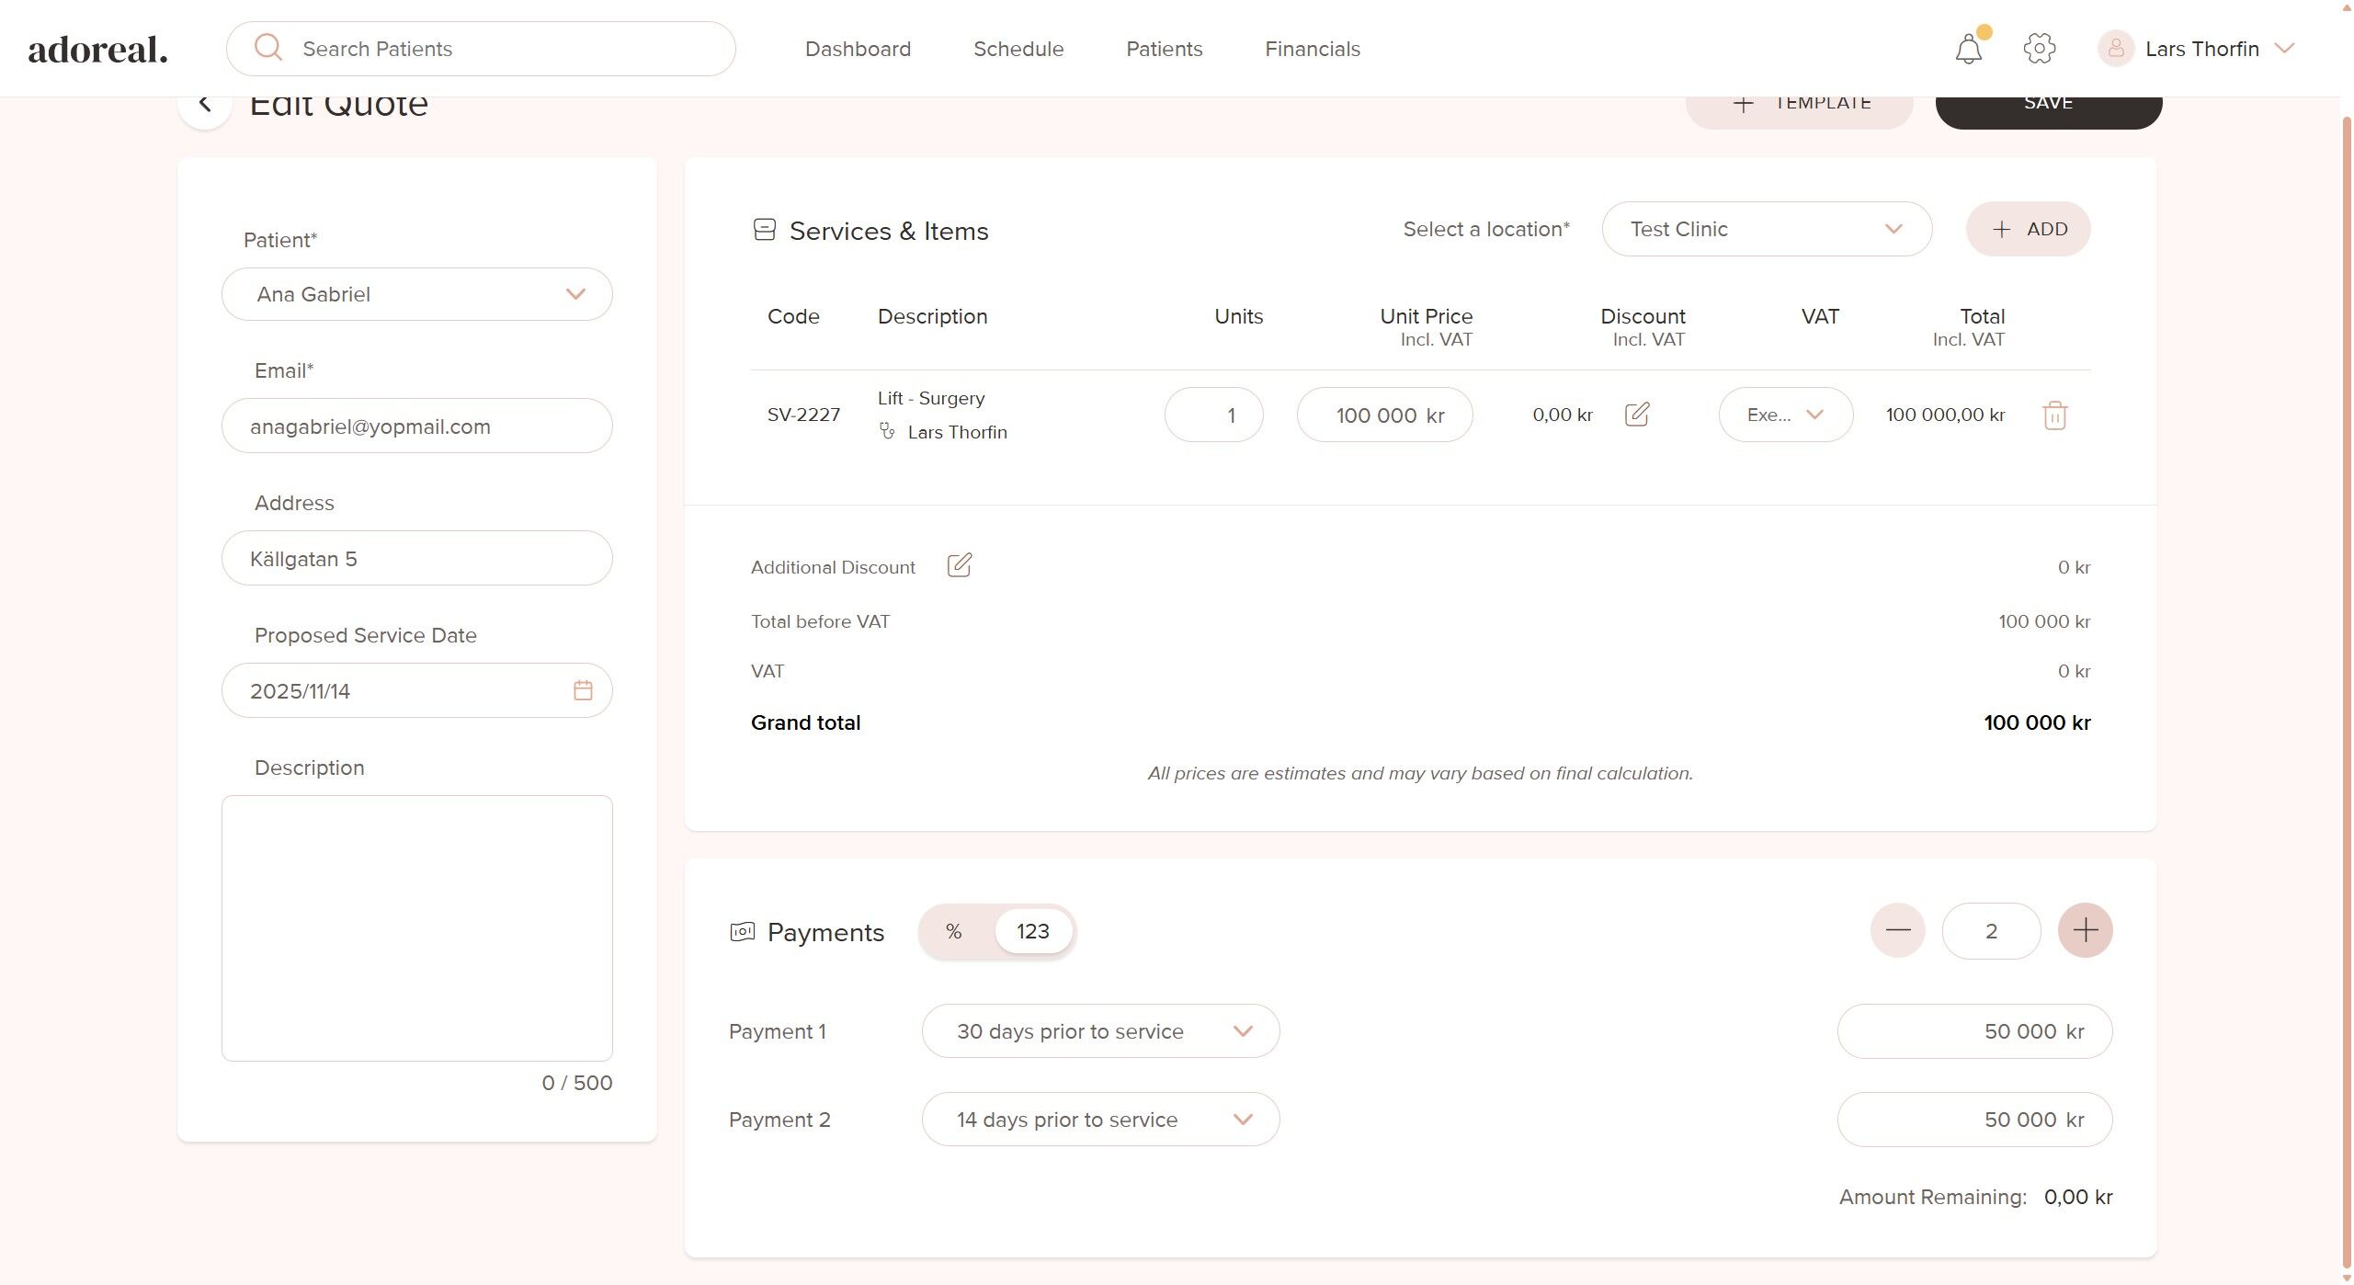Open Payment 1 timing dropdown

click(x=1100, y=1031)
